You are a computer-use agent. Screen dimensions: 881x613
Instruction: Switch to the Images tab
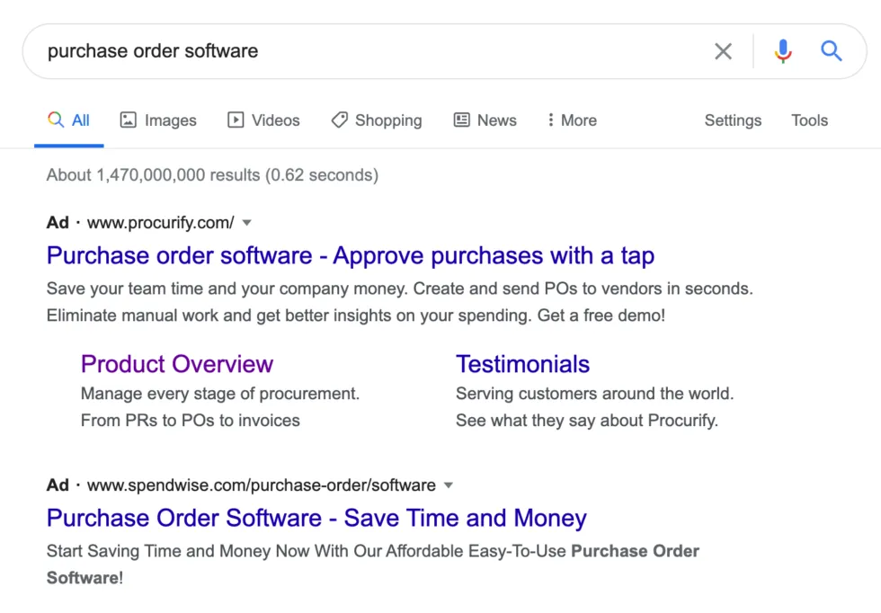point(158,120)
